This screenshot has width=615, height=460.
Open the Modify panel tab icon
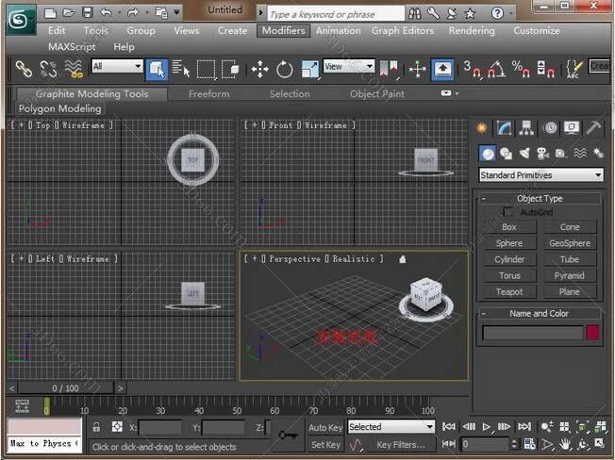506,128
